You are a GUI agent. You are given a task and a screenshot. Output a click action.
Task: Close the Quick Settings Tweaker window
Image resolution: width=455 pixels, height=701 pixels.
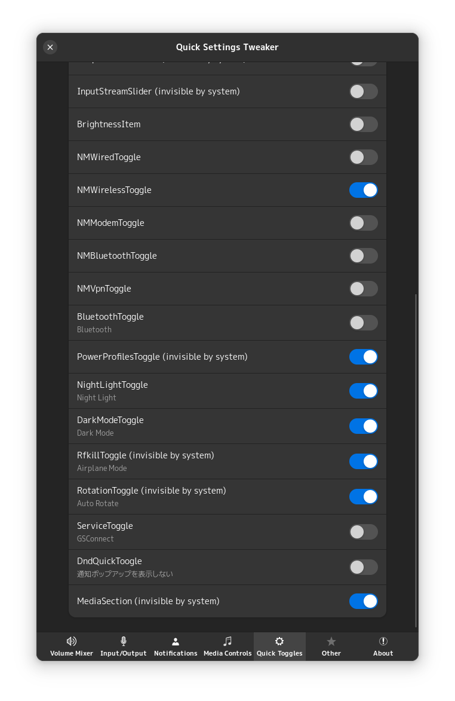click(50, 47)
